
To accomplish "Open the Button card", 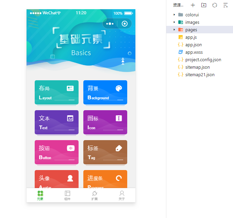I will 56,152.
